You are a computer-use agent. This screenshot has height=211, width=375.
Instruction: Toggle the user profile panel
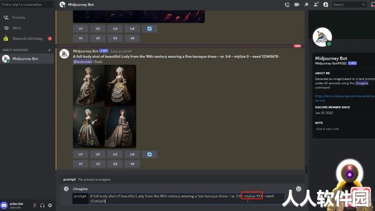point(326,4)
